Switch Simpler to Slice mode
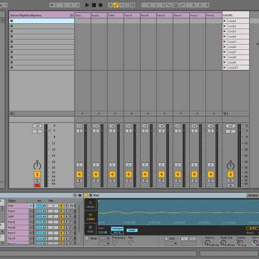259x259 pixels. point(91,229)
